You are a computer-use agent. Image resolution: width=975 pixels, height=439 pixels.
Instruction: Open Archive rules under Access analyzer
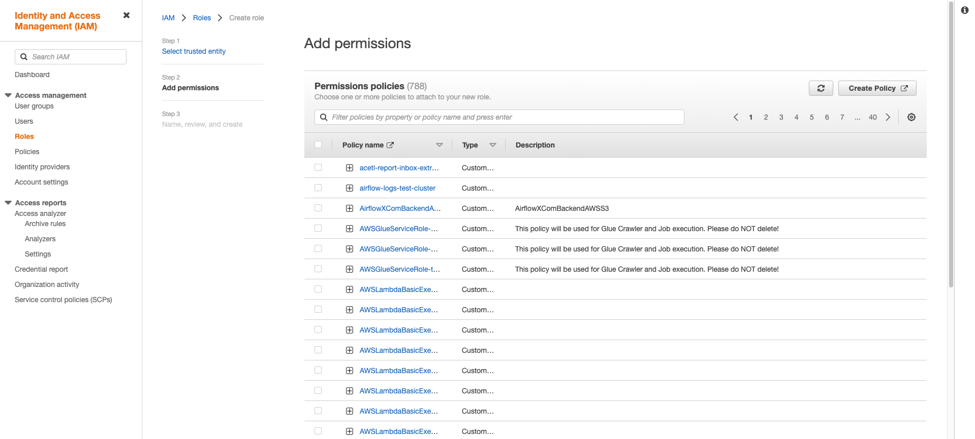point(45,224)
